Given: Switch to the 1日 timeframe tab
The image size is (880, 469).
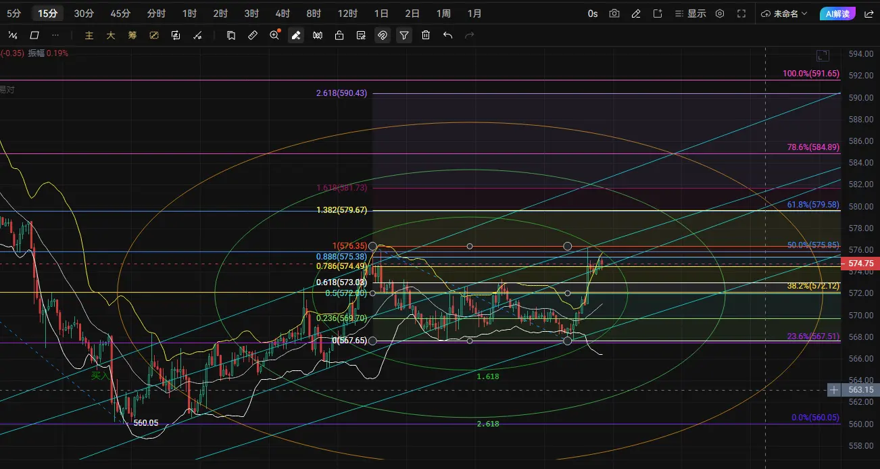Looking at the screenshot, I should click(381, 14).
